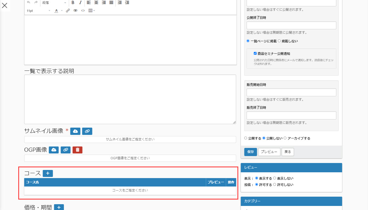Viewport: 368px width, 210px height.
Task: Select the 掲載しない radio option
Action: click(279, 41)
